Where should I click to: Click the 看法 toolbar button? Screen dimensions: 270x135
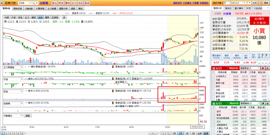[54, 3]
